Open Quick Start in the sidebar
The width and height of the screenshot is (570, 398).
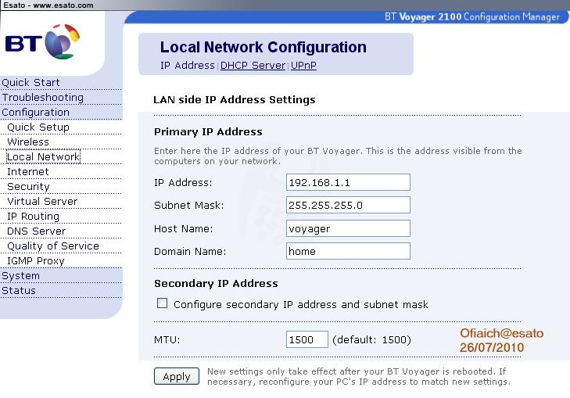point(31,83)
